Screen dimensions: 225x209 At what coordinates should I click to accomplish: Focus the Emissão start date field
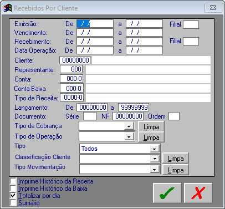point(95,24)
